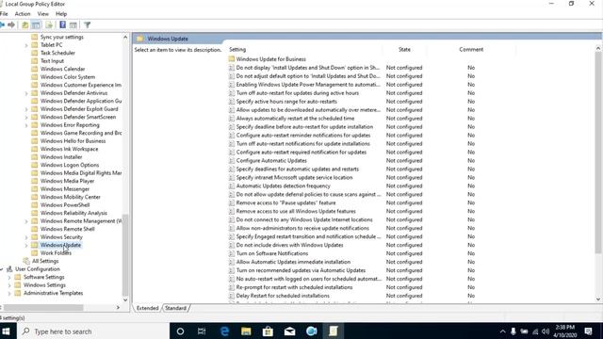The height and width of the screenshot is (339, 603).
Task: Click the All Settings tree icon
Action: click(26, 261)
